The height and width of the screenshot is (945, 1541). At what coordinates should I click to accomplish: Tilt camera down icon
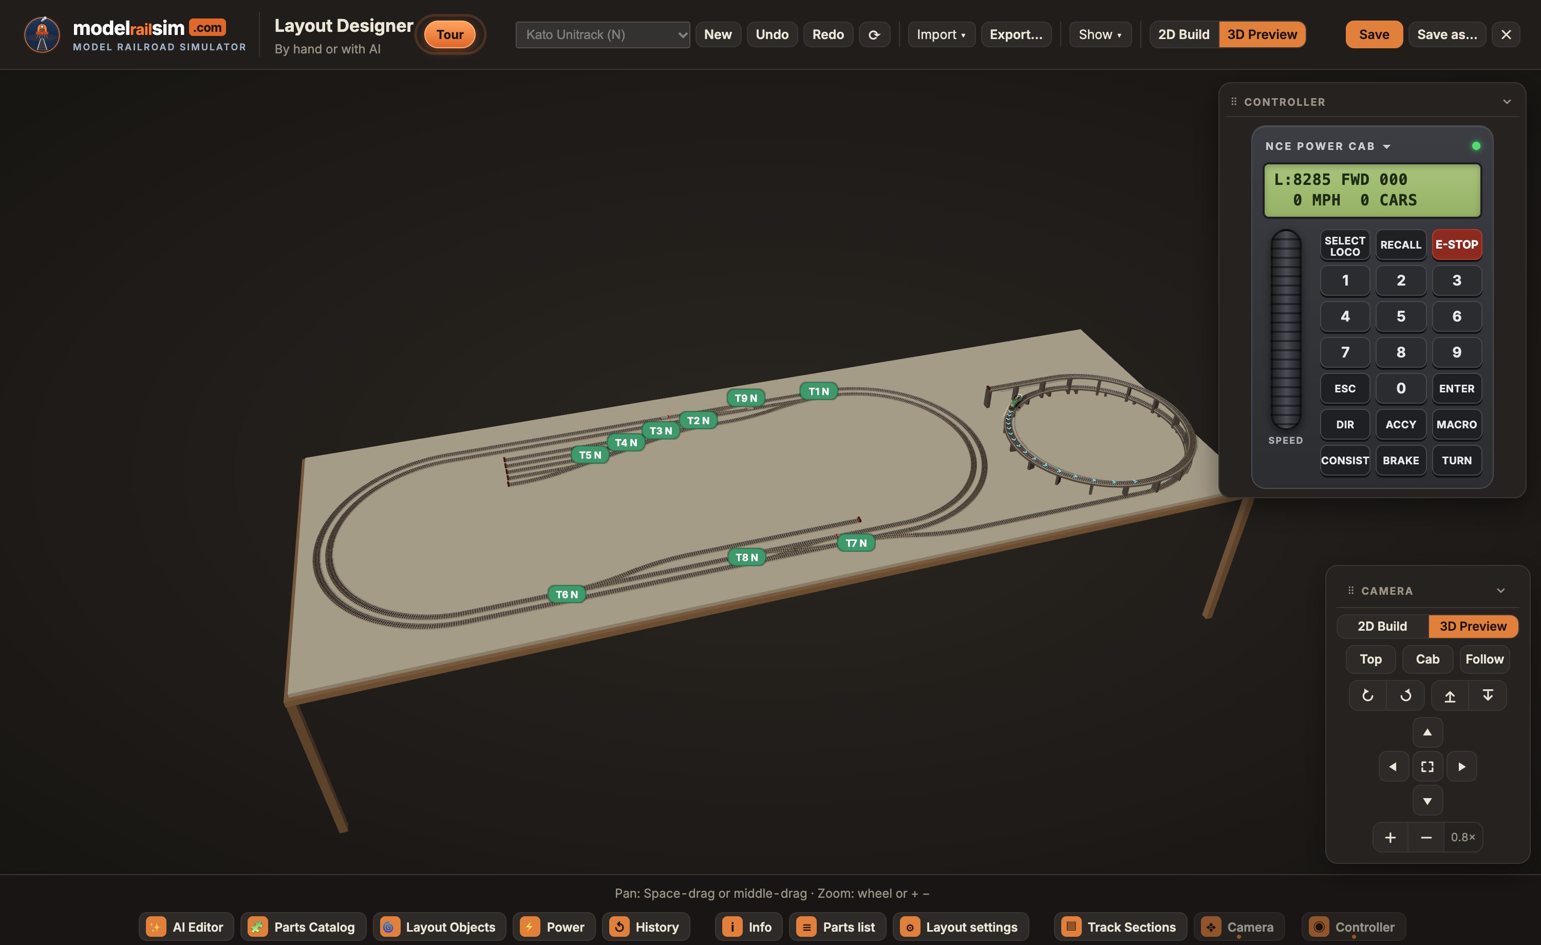tap(1488, 695)
